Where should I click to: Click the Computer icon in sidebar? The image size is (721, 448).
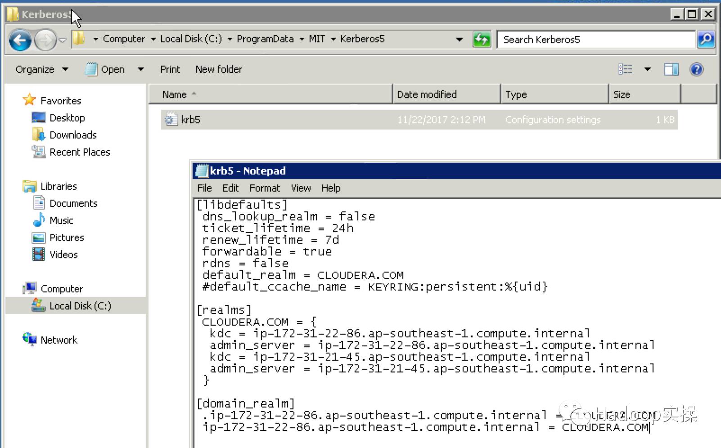tap(30, 288)
